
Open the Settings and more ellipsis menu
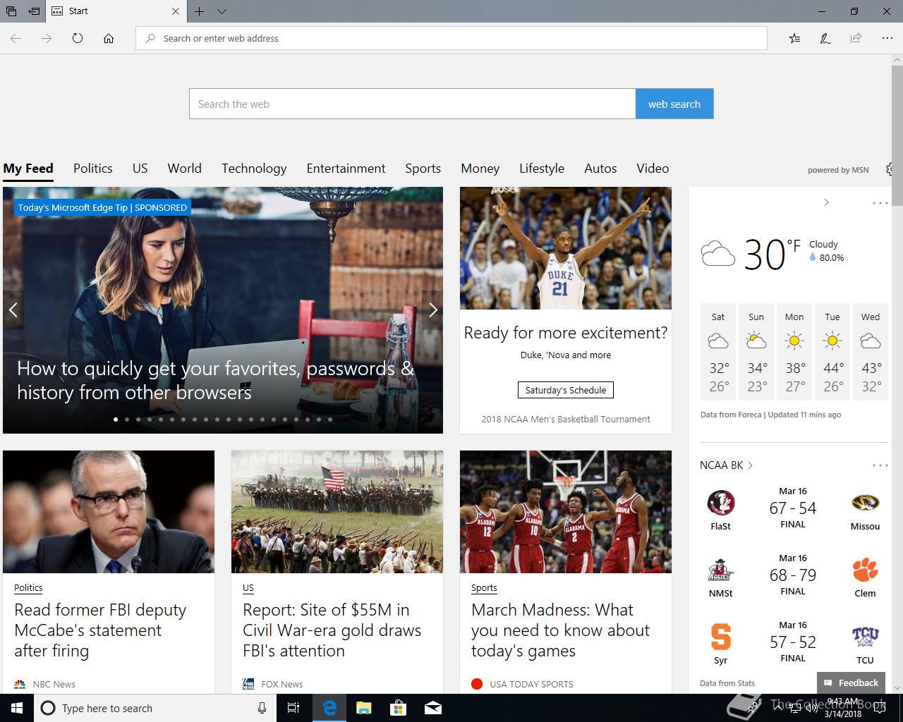point(887,38)
